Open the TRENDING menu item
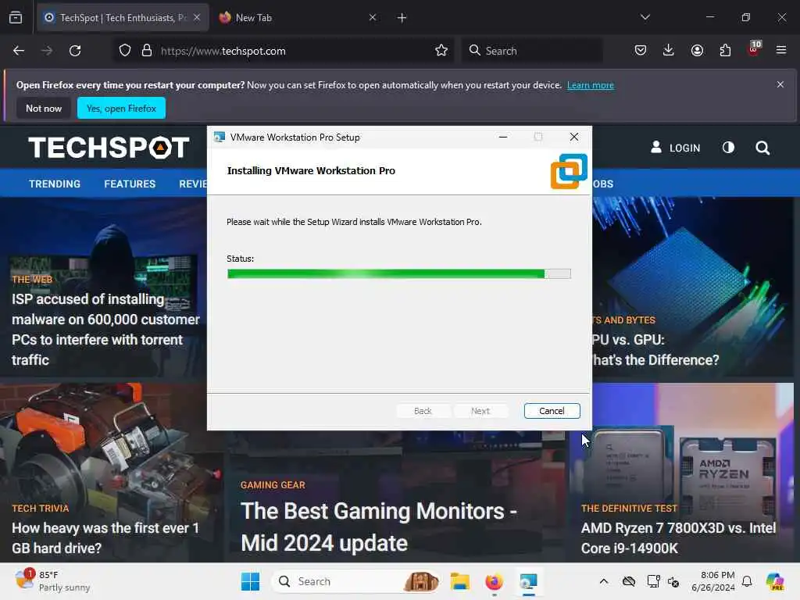 55,184
